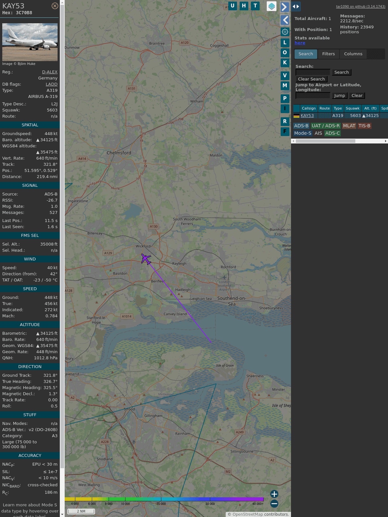The height and width of the screenshot is (517, 388).
Task: Sort table by Alt. (ft) column
Action: click(370, 109)
